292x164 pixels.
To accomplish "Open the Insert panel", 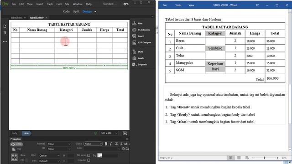I will [x=138, y=36].
